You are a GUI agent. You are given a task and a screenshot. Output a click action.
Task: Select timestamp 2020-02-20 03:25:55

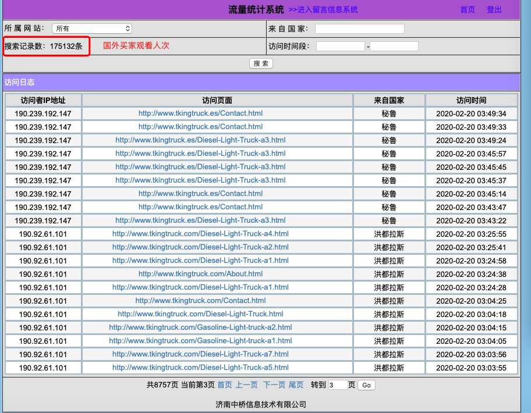click(x=471, y=234)
